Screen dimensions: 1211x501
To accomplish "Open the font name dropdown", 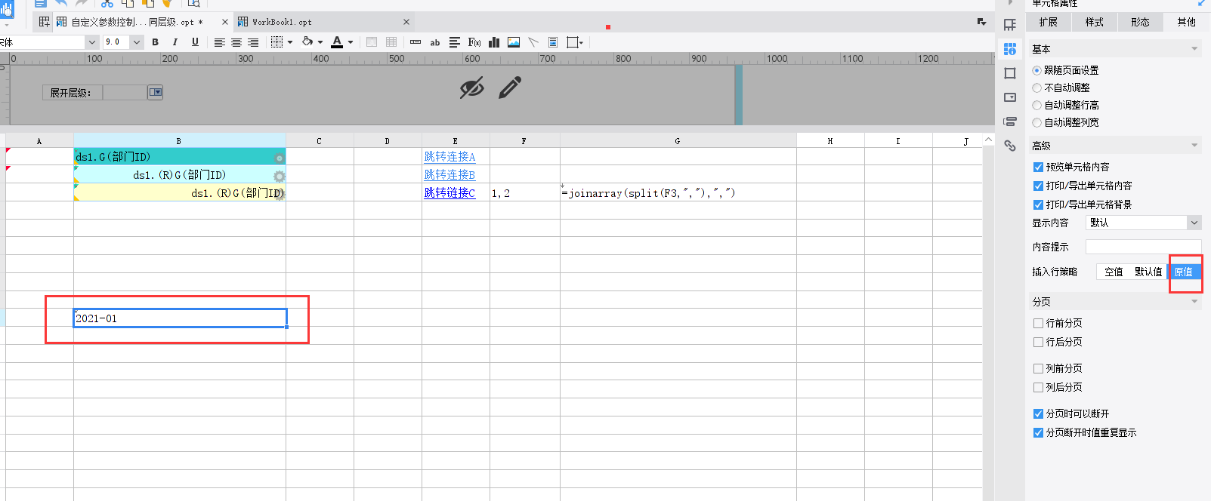I will 91,42.
